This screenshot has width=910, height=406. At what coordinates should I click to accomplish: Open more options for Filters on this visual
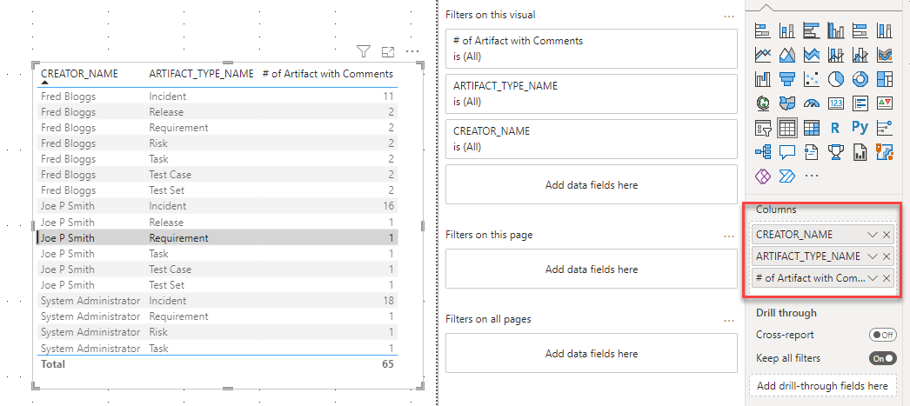[728, 15]
